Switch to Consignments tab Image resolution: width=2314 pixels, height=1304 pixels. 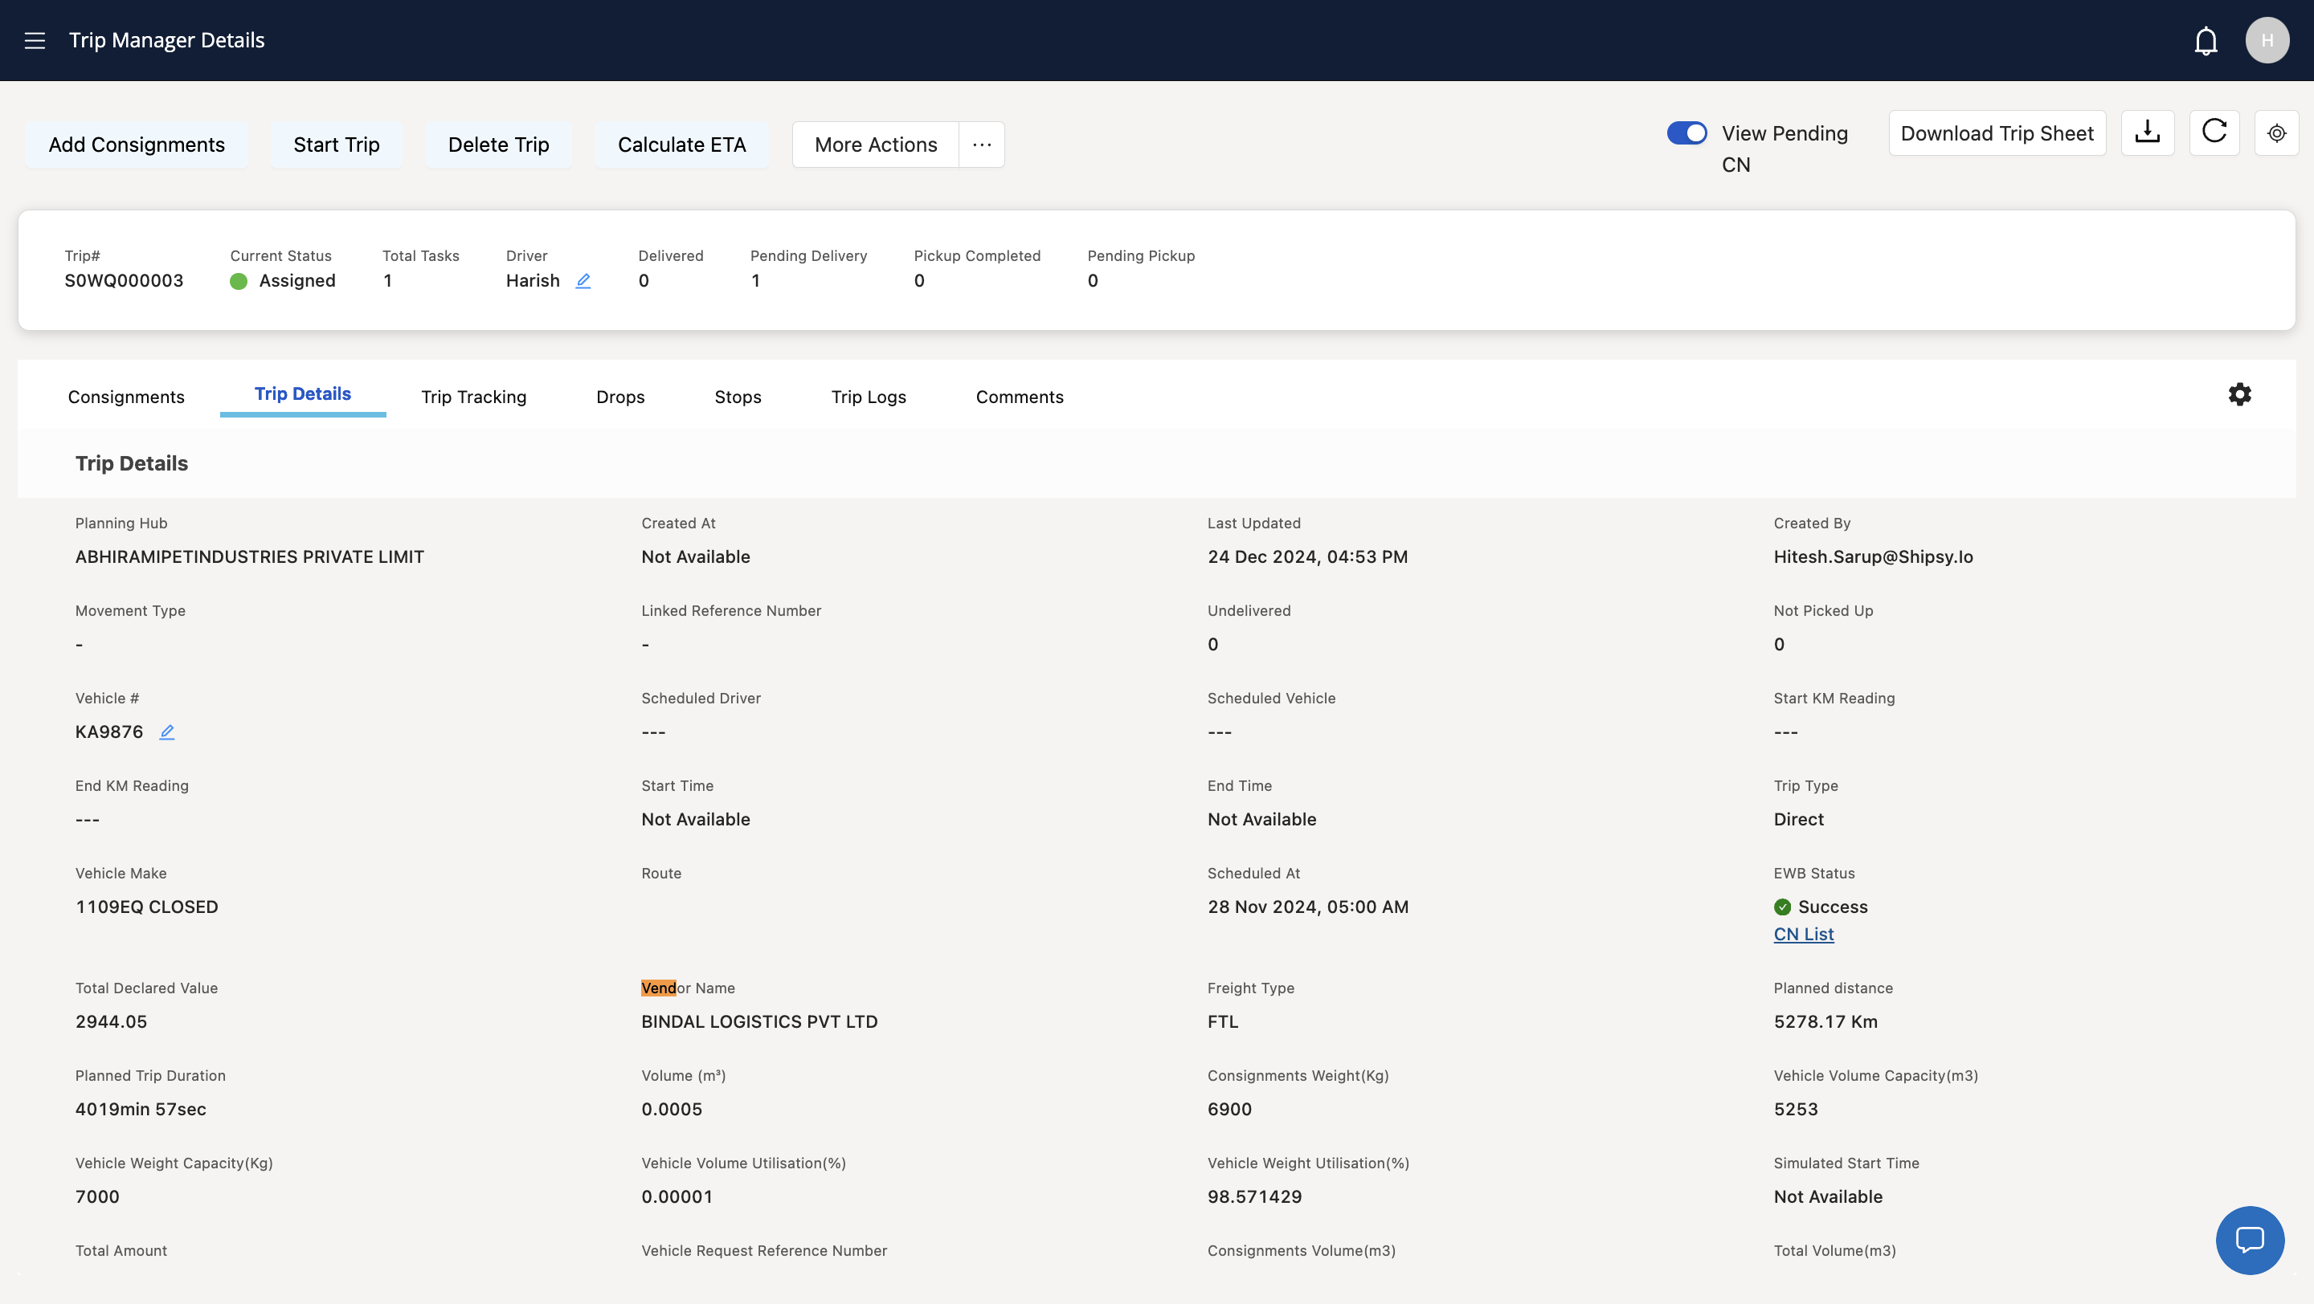(x=126, y=397)
